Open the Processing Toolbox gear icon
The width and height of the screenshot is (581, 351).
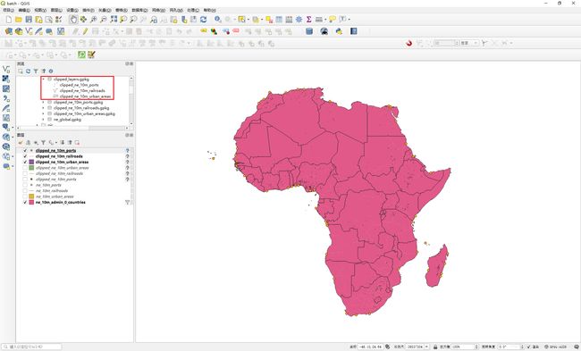299,20
